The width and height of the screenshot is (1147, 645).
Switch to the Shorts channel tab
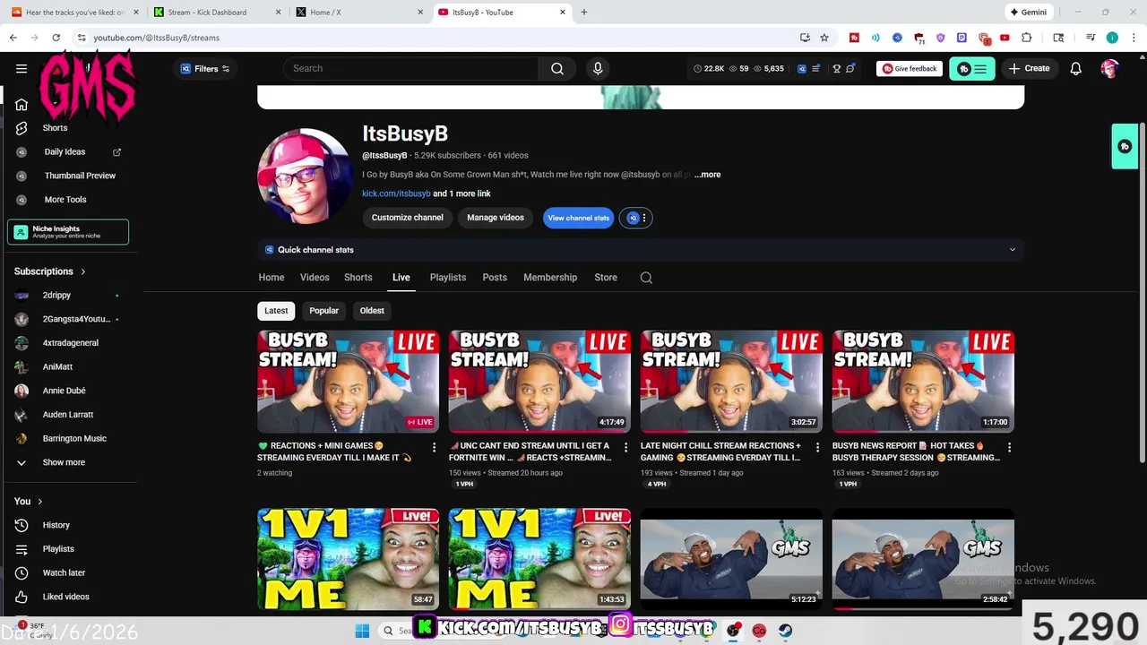coord(358,278)
